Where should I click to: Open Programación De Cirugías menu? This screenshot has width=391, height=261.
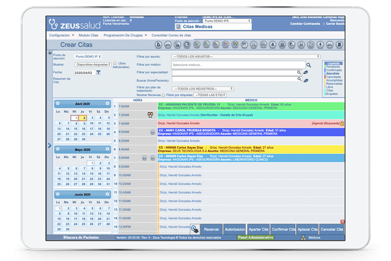pos(126,35)
